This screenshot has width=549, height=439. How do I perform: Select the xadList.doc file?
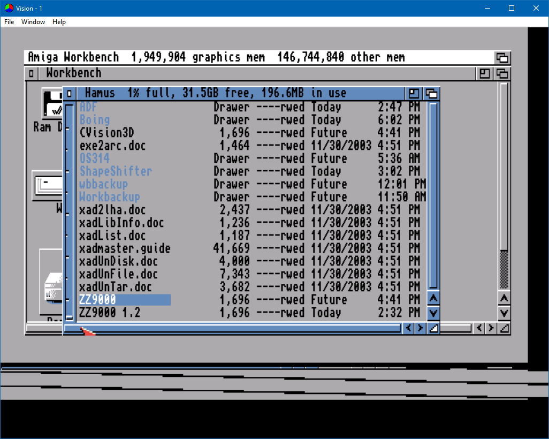click(x=112, y=236)
